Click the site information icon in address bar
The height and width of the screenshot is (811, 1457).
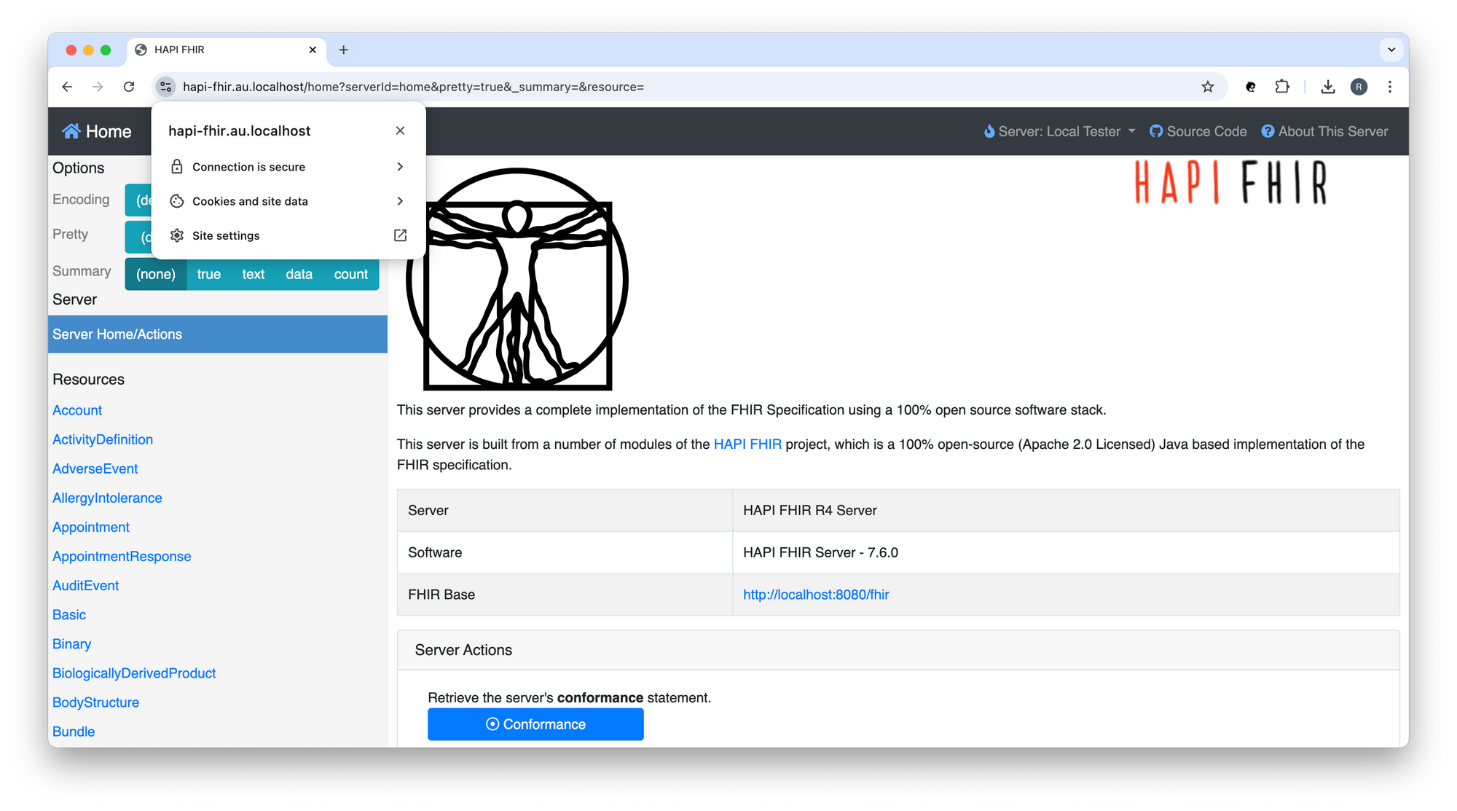(166, 87)
